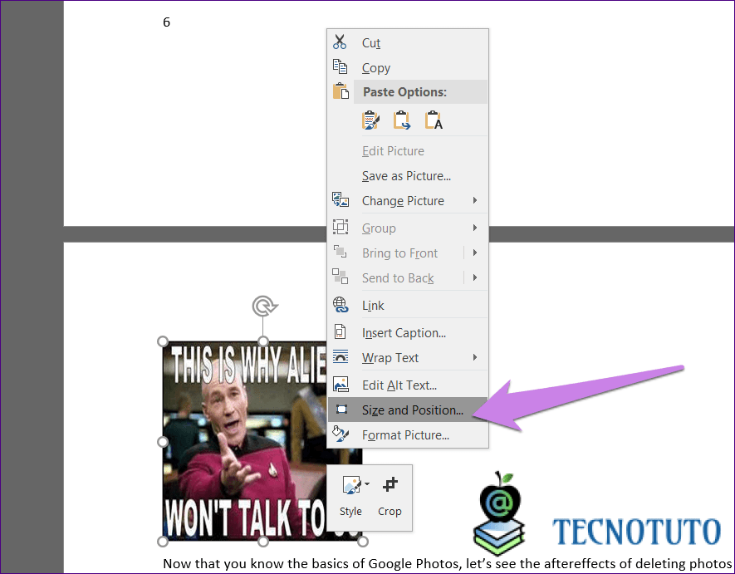The image size is (735, 574).
Task: Click the Style button label
Action: click(350, 511)
